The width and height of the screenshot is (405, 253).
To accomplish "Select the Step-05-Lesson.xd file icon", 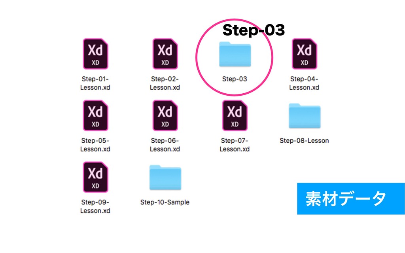I will pyautogui.click(x=95, y=115).
